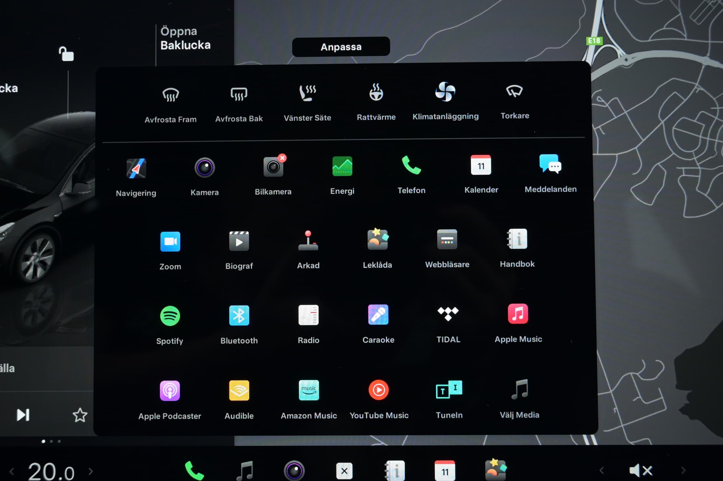Open the Navigering app
723x481 pixels.
tap(136, 168)
